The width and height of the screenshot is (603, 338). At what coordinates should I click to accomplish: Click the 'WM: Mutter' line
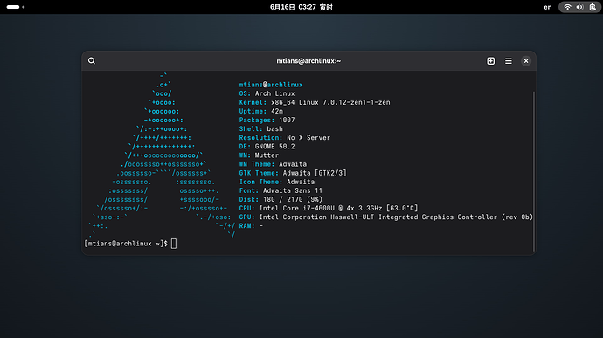(259, 155)
